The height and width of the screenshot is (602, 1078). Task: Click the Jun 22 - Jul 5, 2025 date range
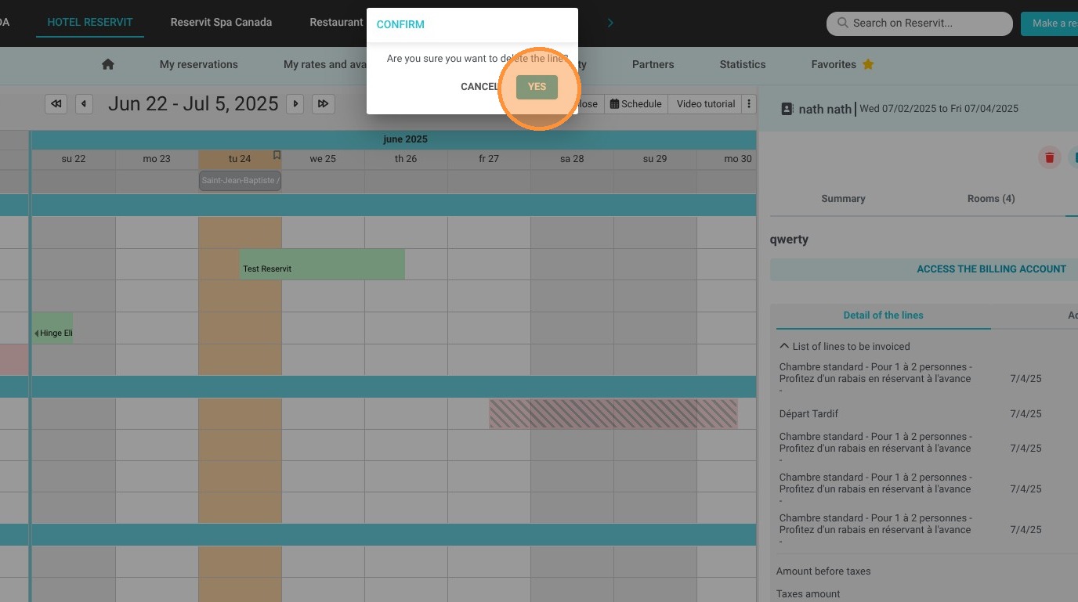tap(193, 103)
